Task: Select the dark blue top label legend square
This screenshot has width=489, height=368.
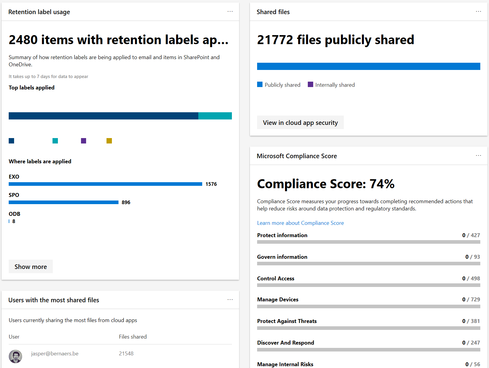Action: pos(11,140)
